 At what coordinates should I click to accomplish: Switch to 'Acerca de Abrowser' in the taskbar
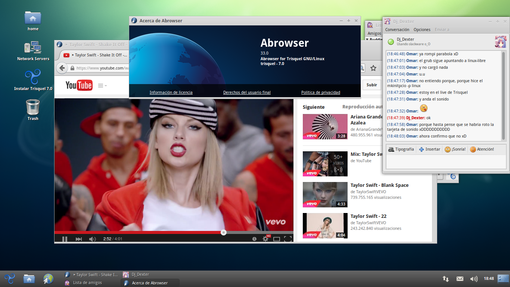150,283
